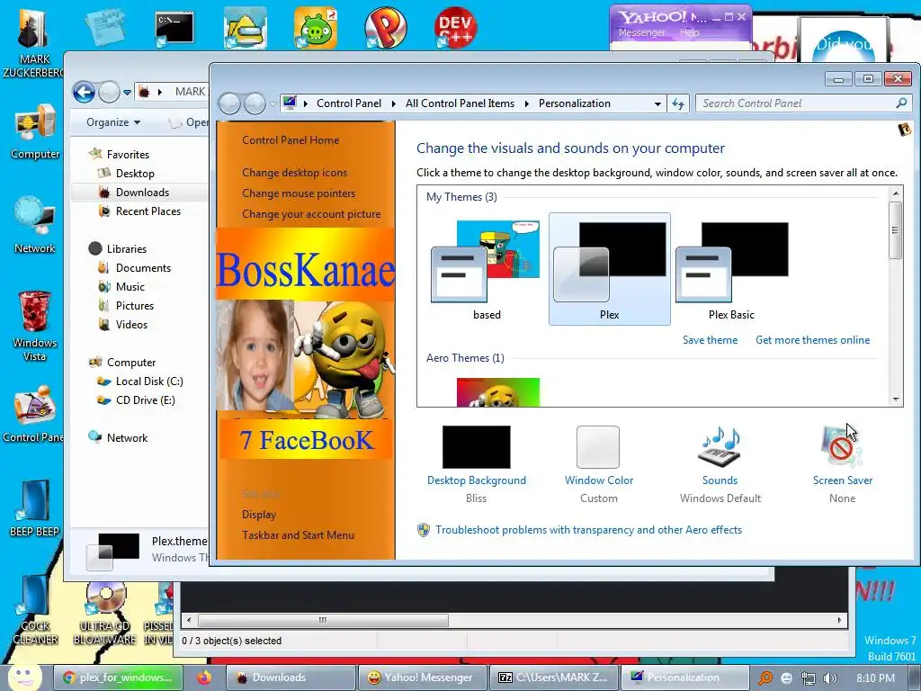Open Music library in navigation pane
The height and width of the screenshot is (691, 921).
pyautogui.click(x=130, y=287)
